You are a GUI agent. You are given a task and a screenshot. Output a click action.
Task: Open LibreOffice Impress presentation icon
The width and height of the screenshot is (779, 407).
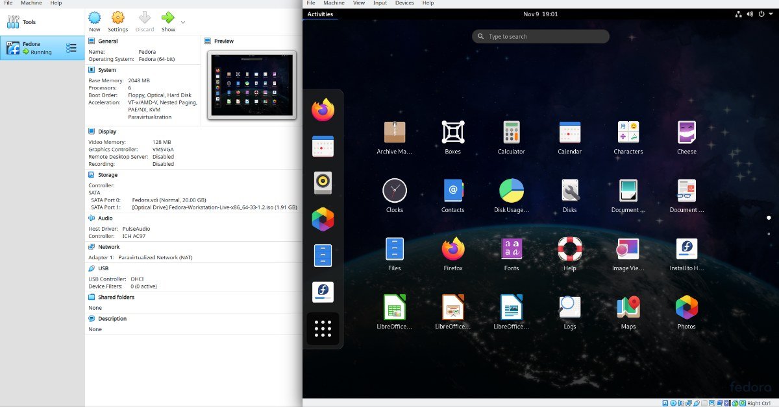click(x=453, y=307)
